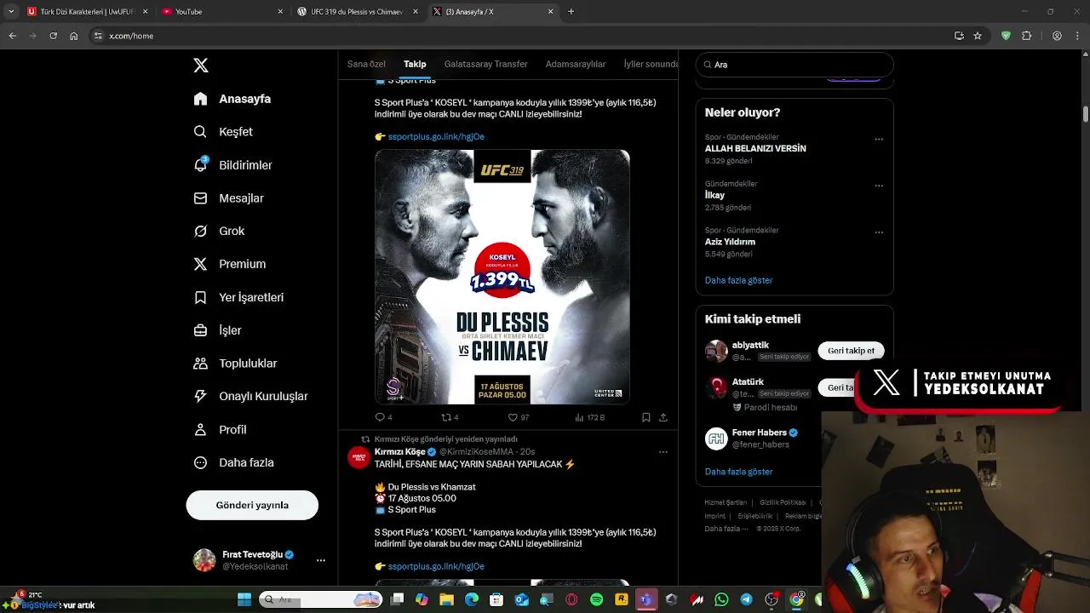The image size is (1090, 613).
Task: Repost the post with 4 reposts
Action: (450, 417)
